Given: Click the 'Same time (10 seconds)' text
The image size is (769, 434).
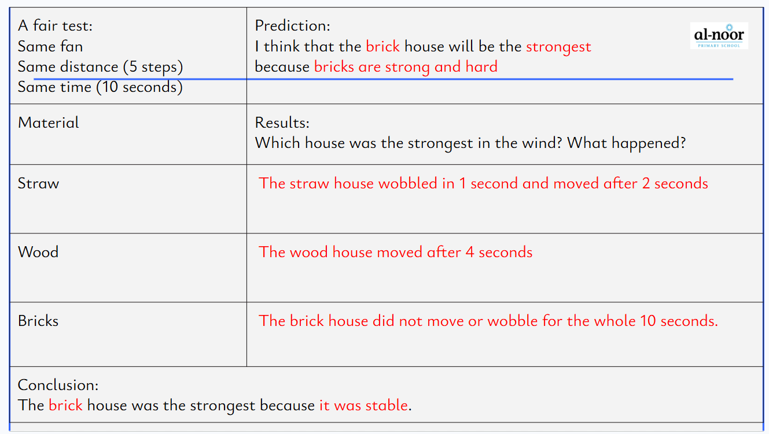Looking at the screenshot, I should (x=100, y=87).
